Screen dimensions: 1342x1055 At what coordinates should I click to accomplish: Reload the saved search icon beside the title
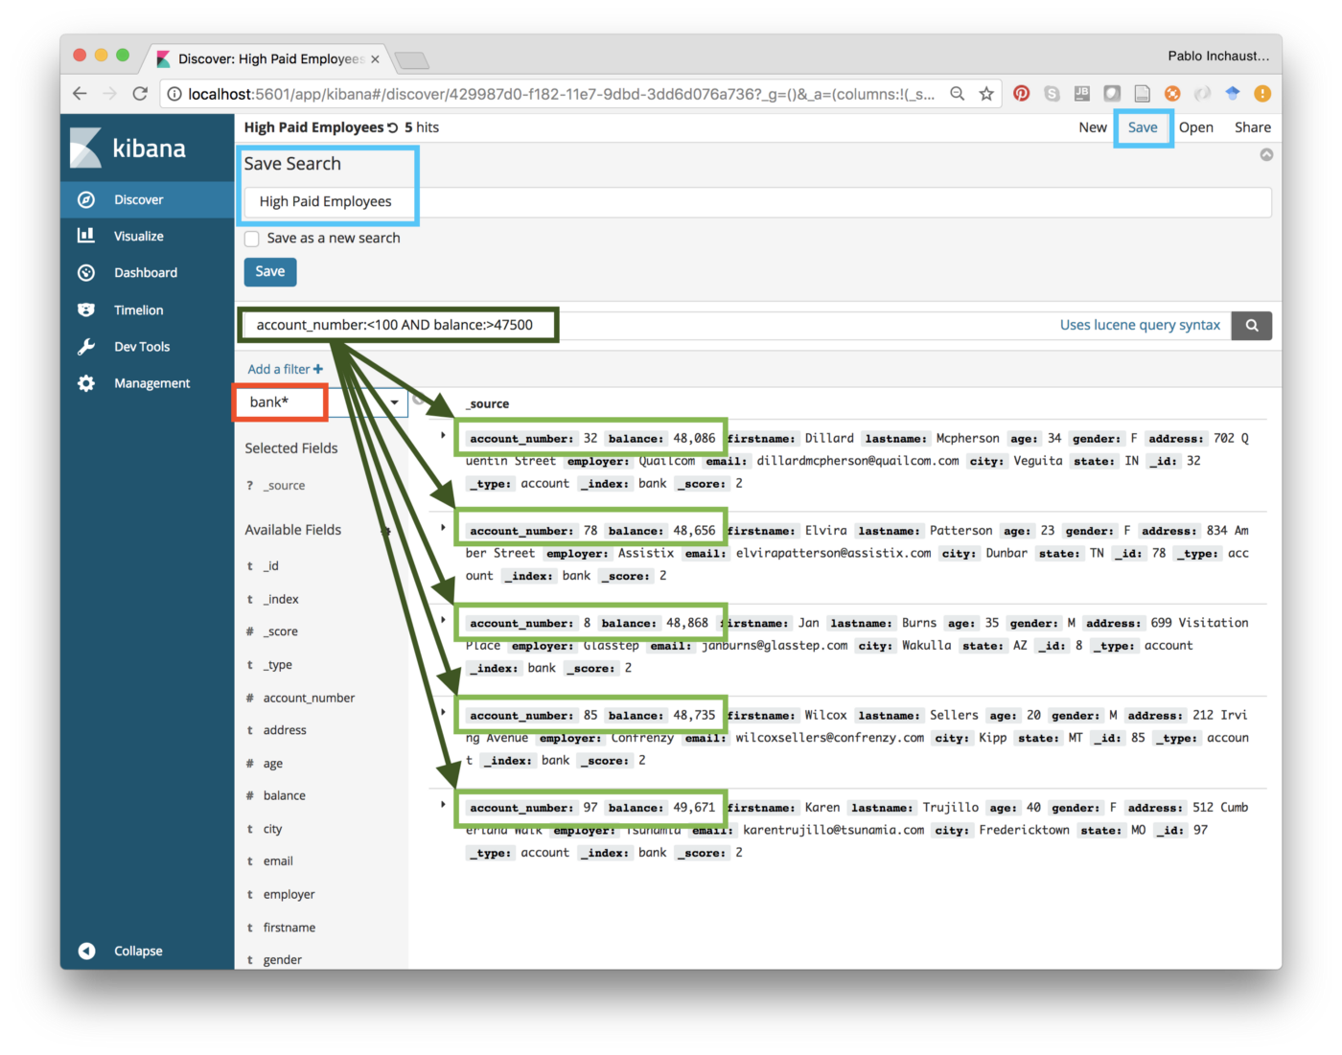click(x=392, y=127)
